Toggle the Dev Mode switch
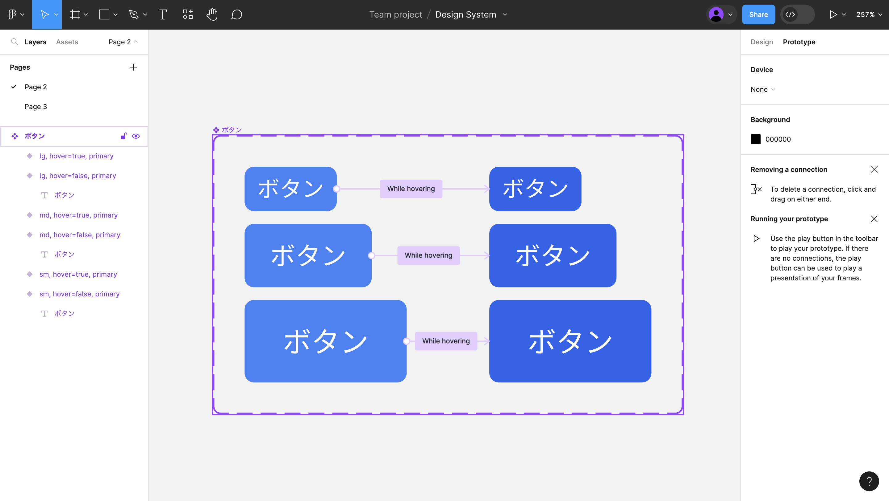 (797, 14)
